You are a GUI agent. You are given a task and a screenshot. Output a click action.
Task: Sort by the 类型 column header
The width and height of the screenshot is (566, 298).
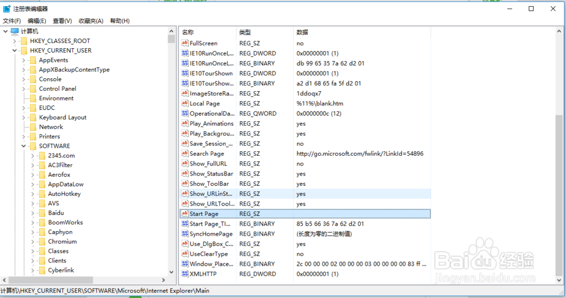tap(265, 32)
